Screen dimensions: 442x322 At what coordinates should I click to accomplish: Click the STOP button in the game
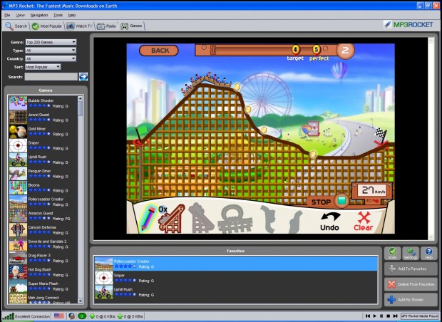(x=321, y=202)
